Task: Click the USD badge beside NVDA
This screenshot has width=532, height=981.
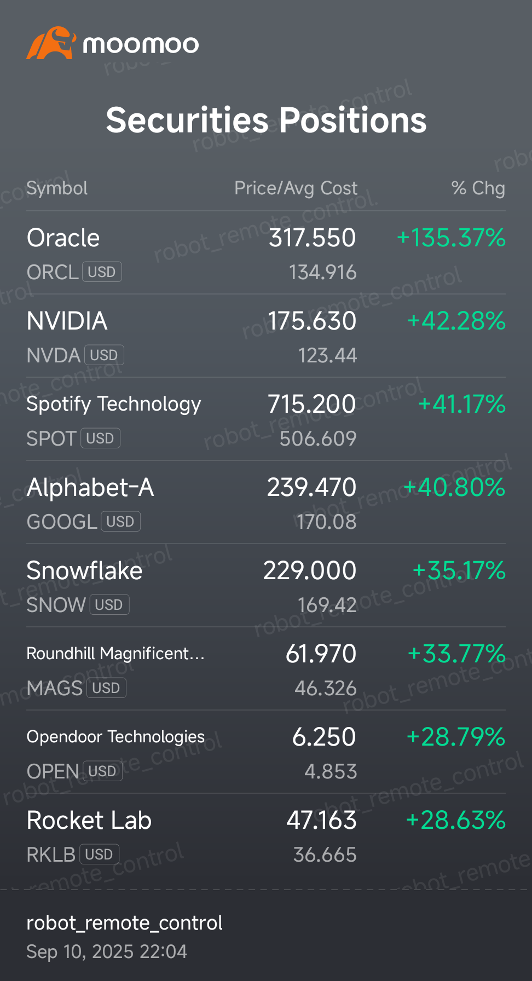Action: (104, 355)
